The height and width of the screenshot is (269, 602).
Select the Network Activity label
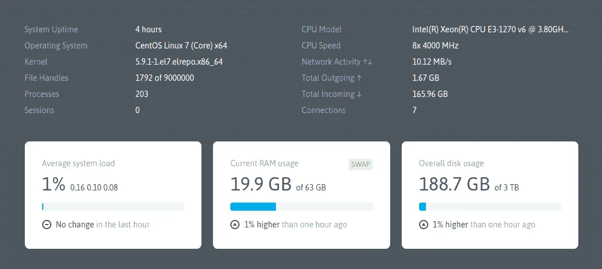click(337, 62)
